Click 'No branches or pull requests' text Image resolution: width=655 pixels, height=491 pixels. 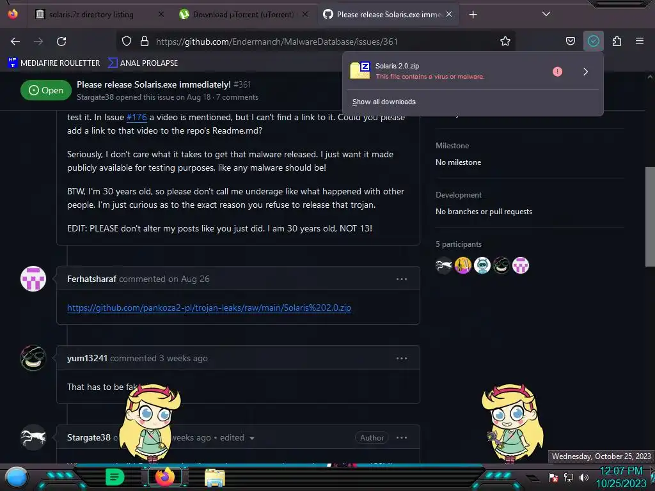point(484,212)
